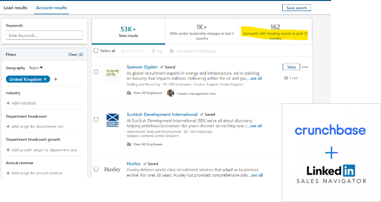
Task: Open senior management hire avatar photo
Action: [170, 93]
